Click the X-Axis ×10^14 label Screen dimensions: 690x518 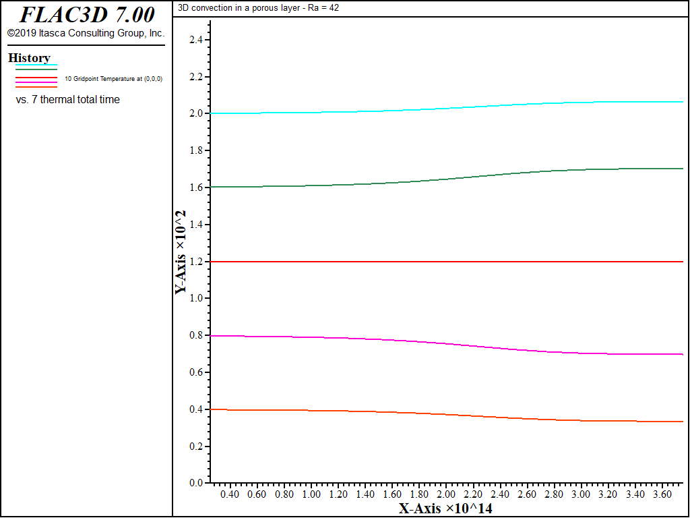coord(445,509)
